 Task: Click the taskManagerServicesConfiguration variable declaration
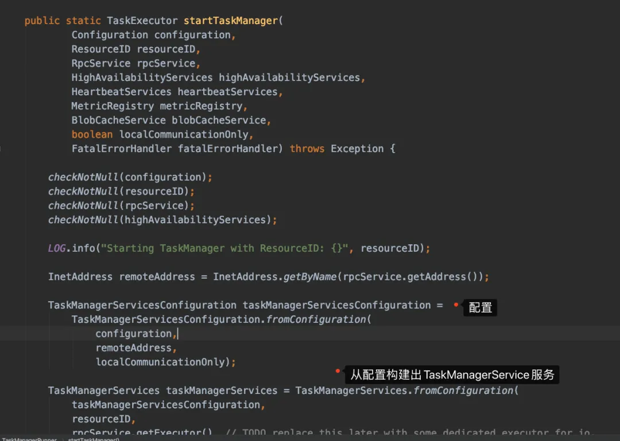(x=336, y=305)
